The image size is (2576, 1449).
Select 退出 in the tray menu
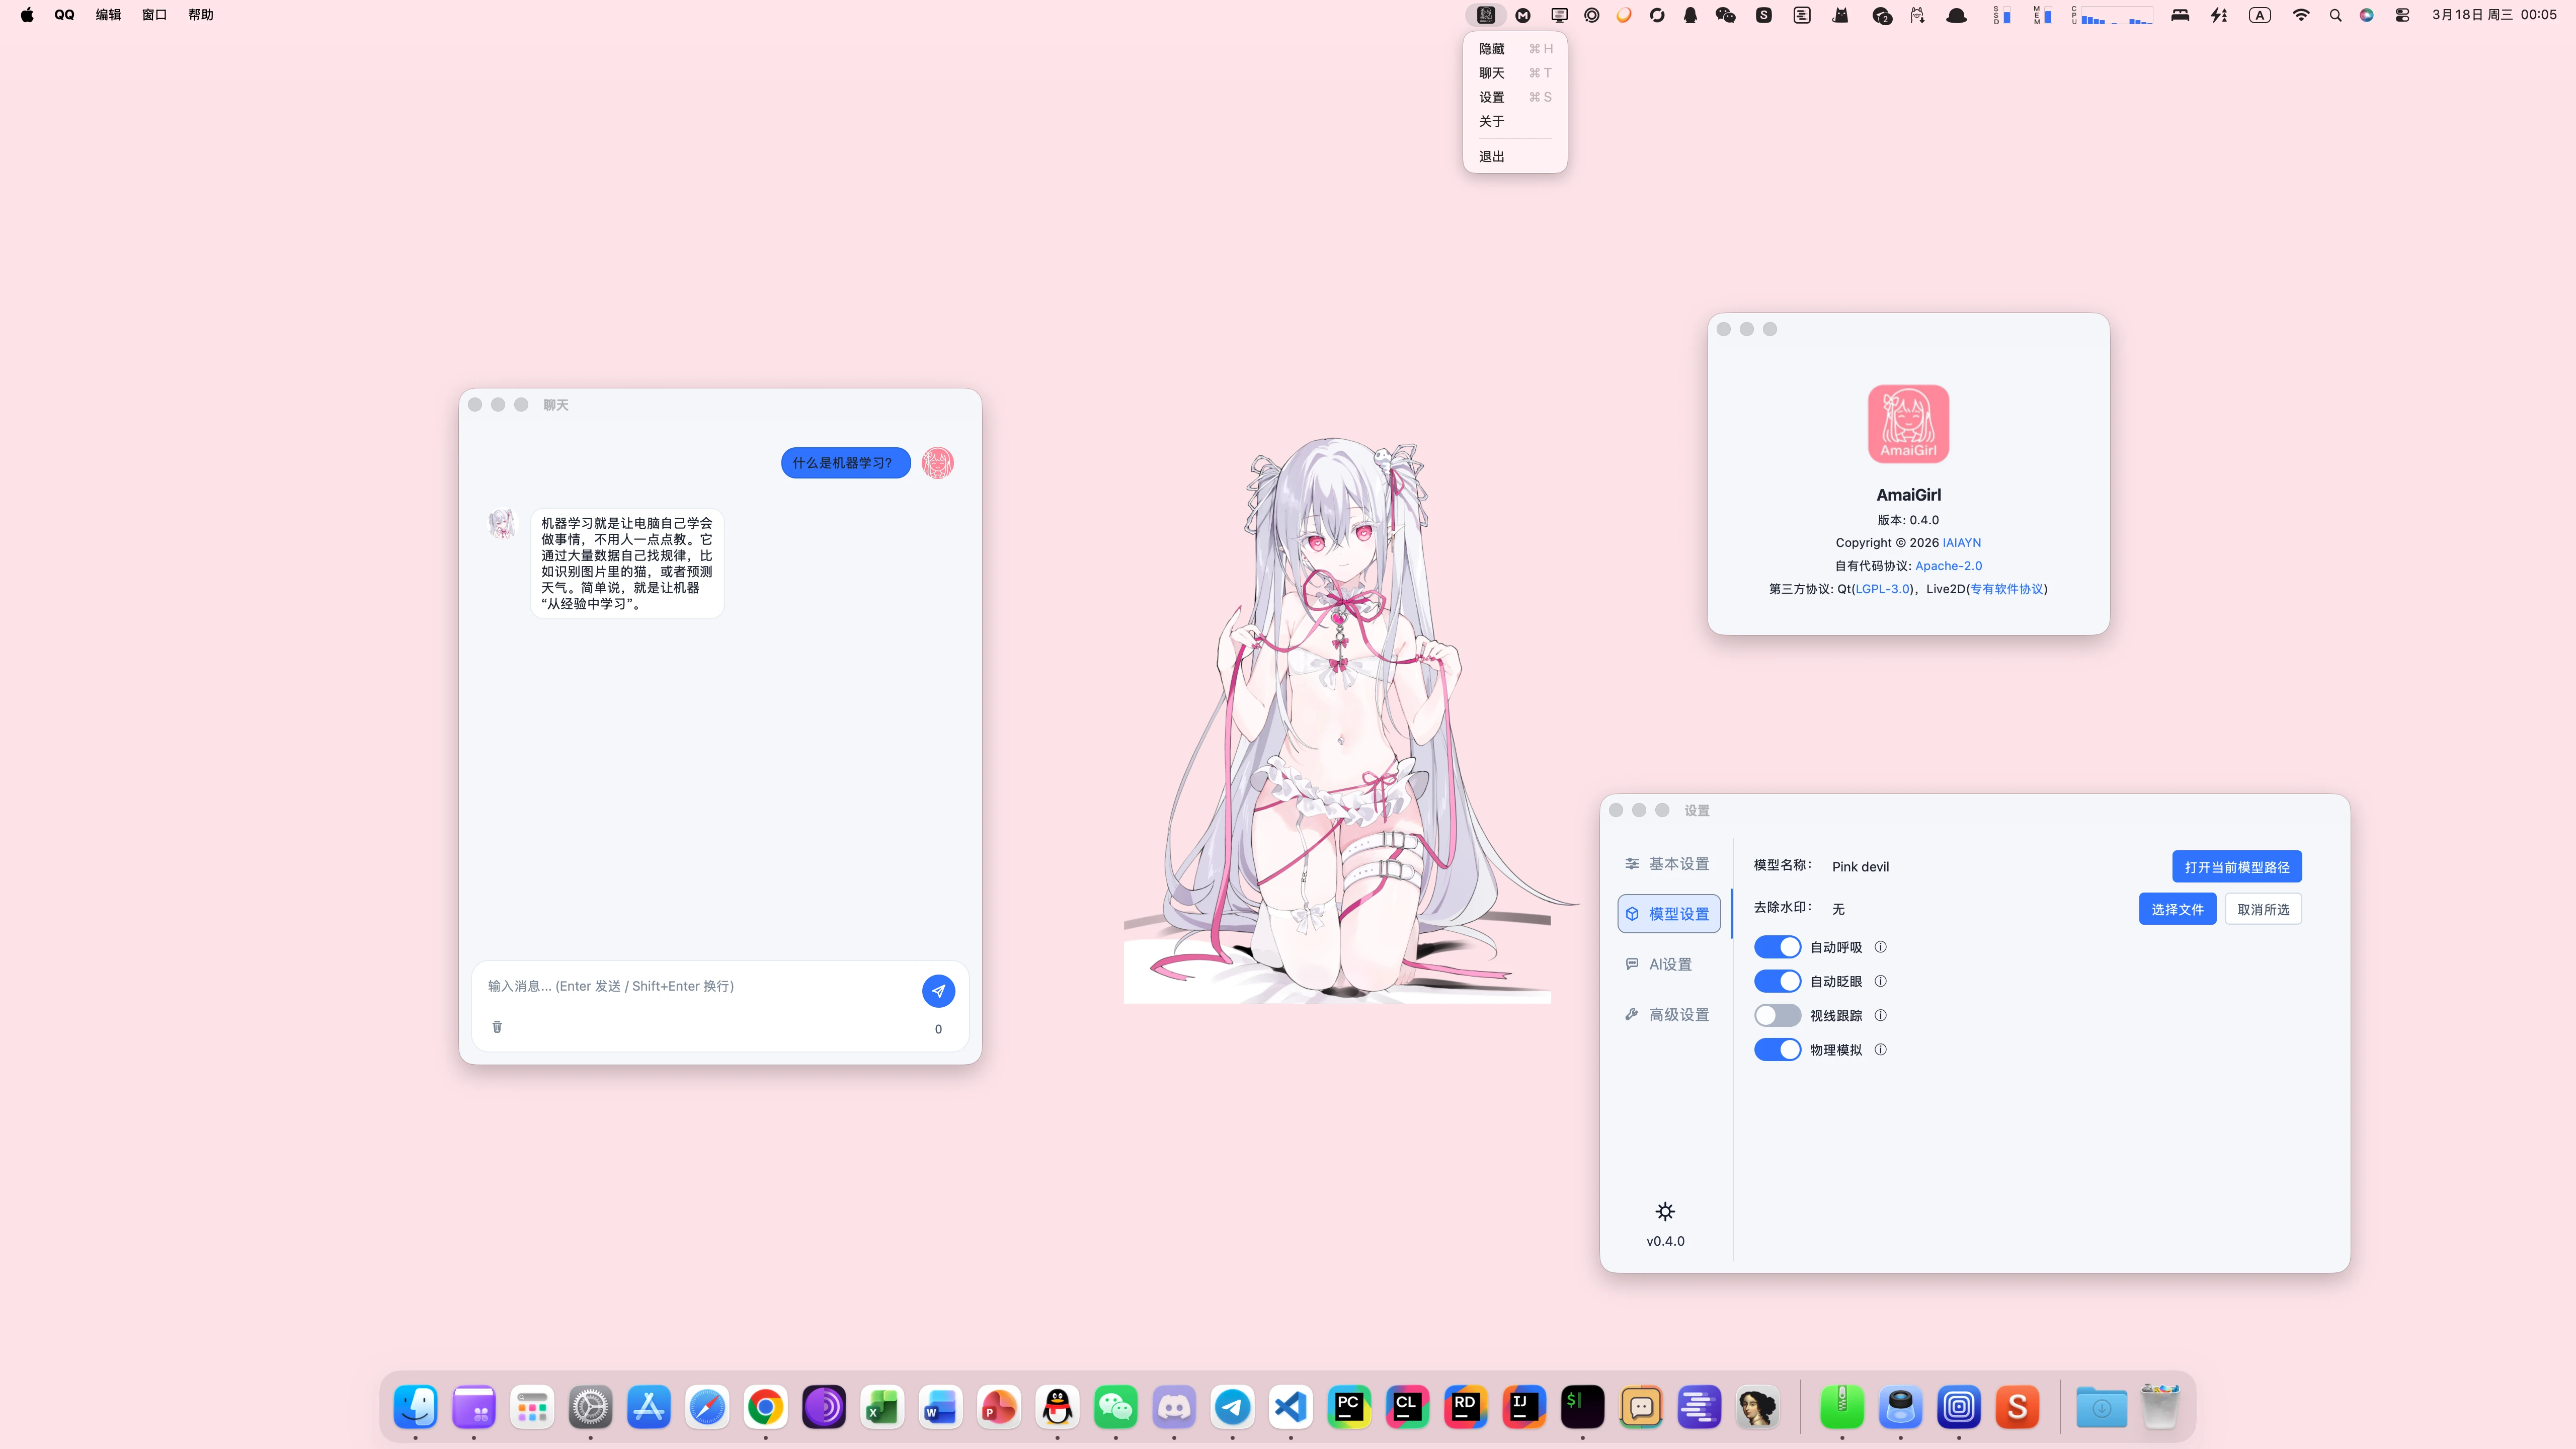[1515, 156]
